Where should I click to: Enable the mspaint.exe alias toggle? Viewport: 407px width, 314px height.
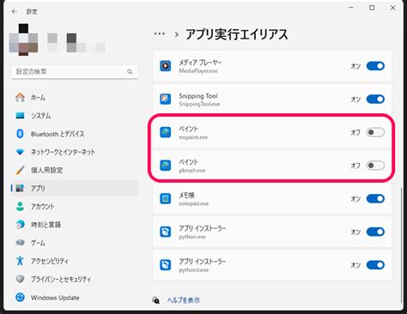coord(375,132)
